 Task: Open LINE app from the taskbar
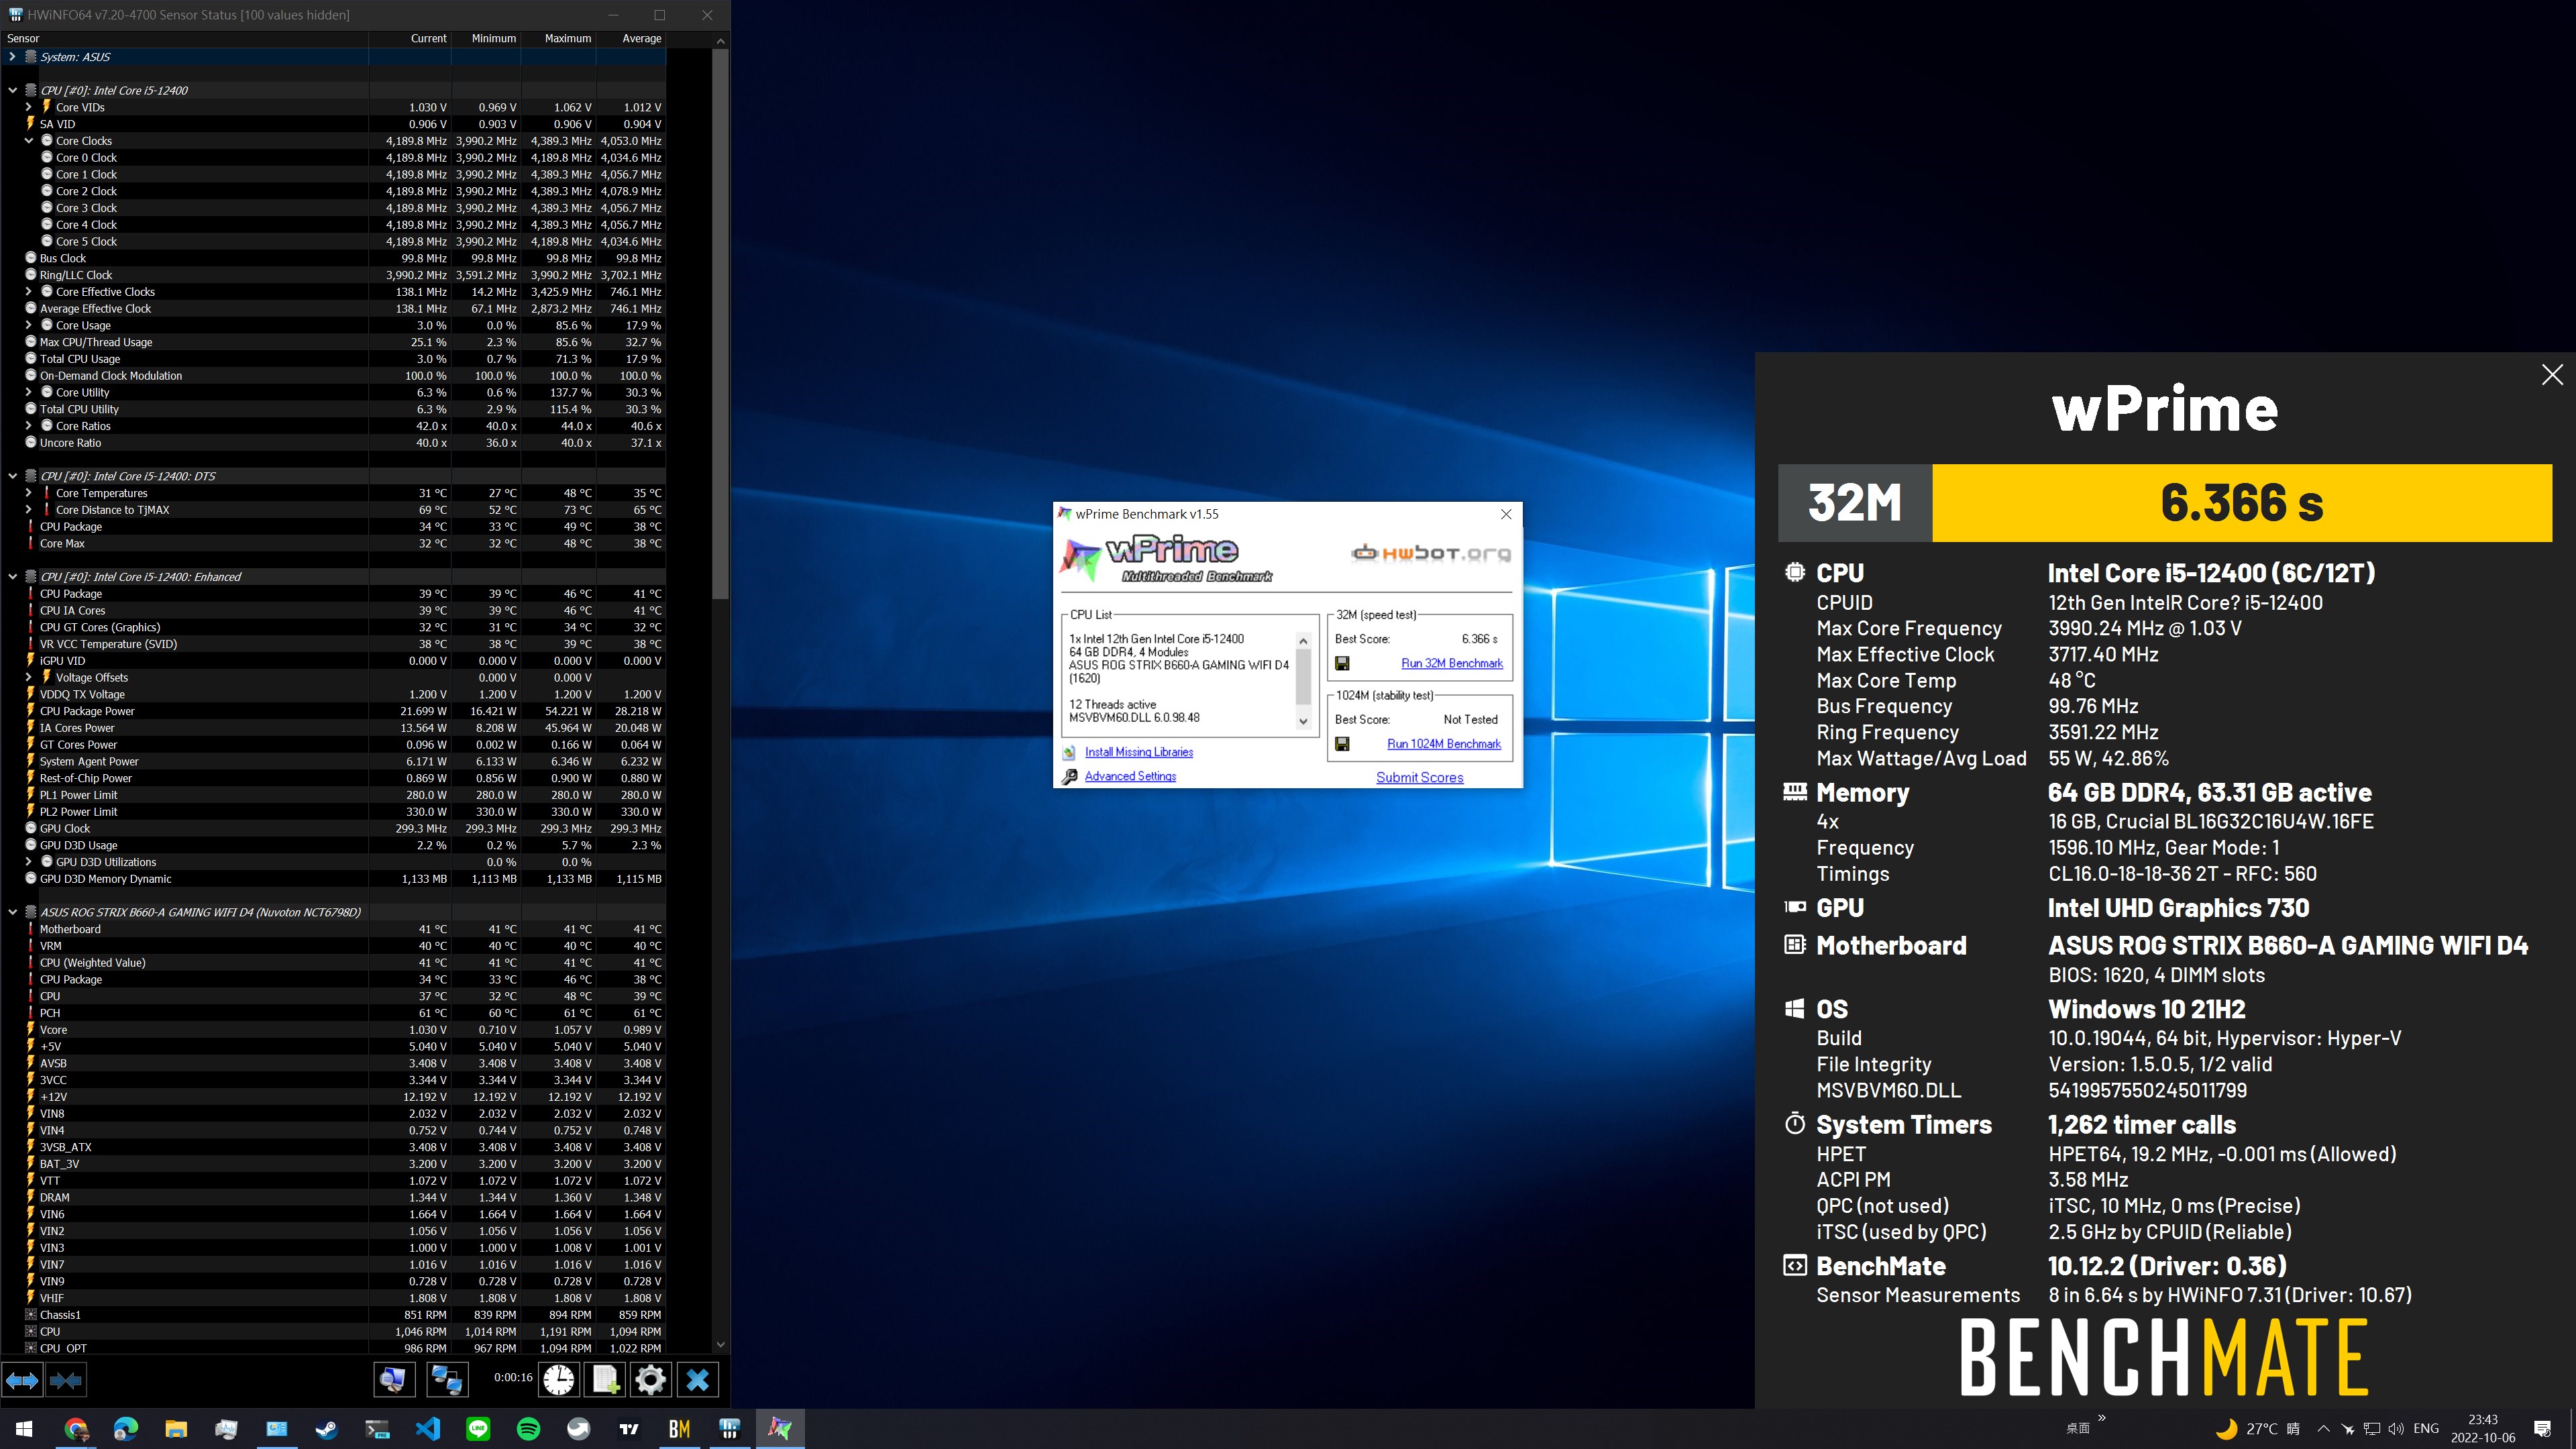(478, 1429)
